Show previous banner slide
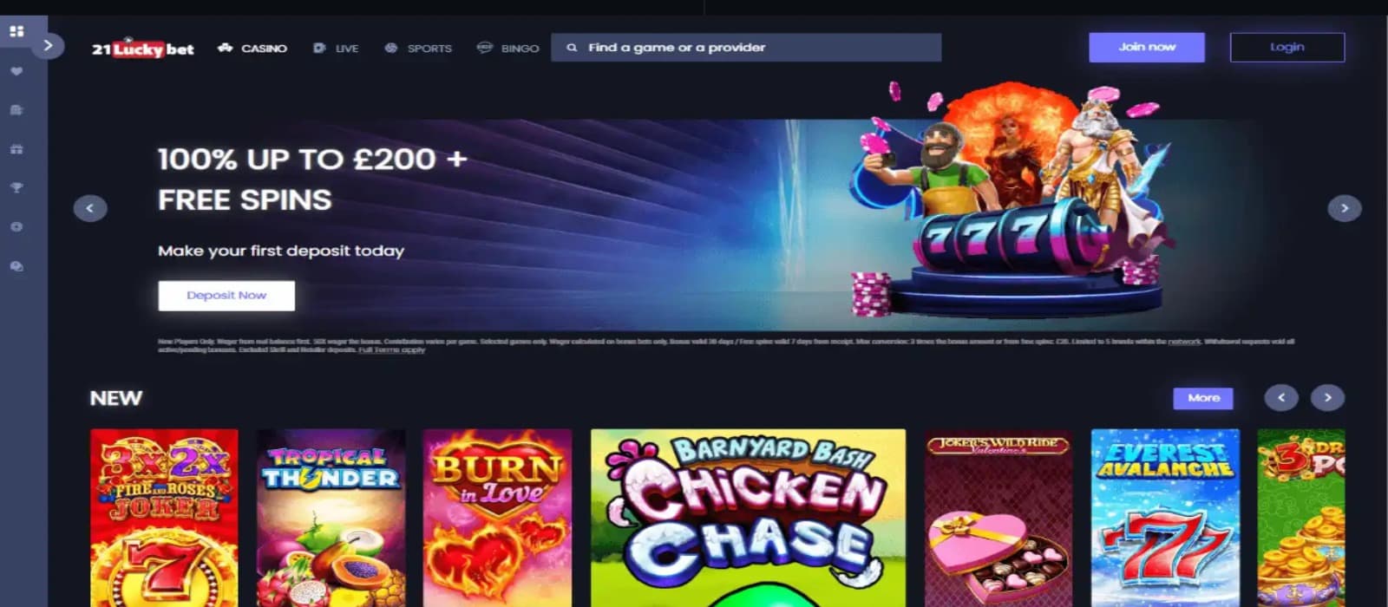Viewport: 1388px width, 607px height. tap(90, 208)
